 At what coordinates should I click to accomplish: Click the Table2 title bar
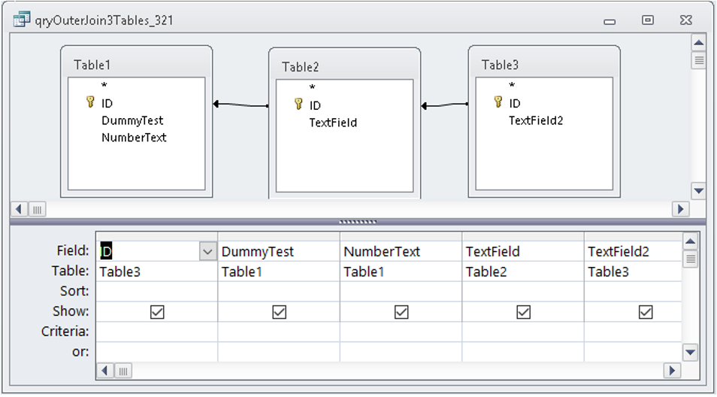pos(344,67)
